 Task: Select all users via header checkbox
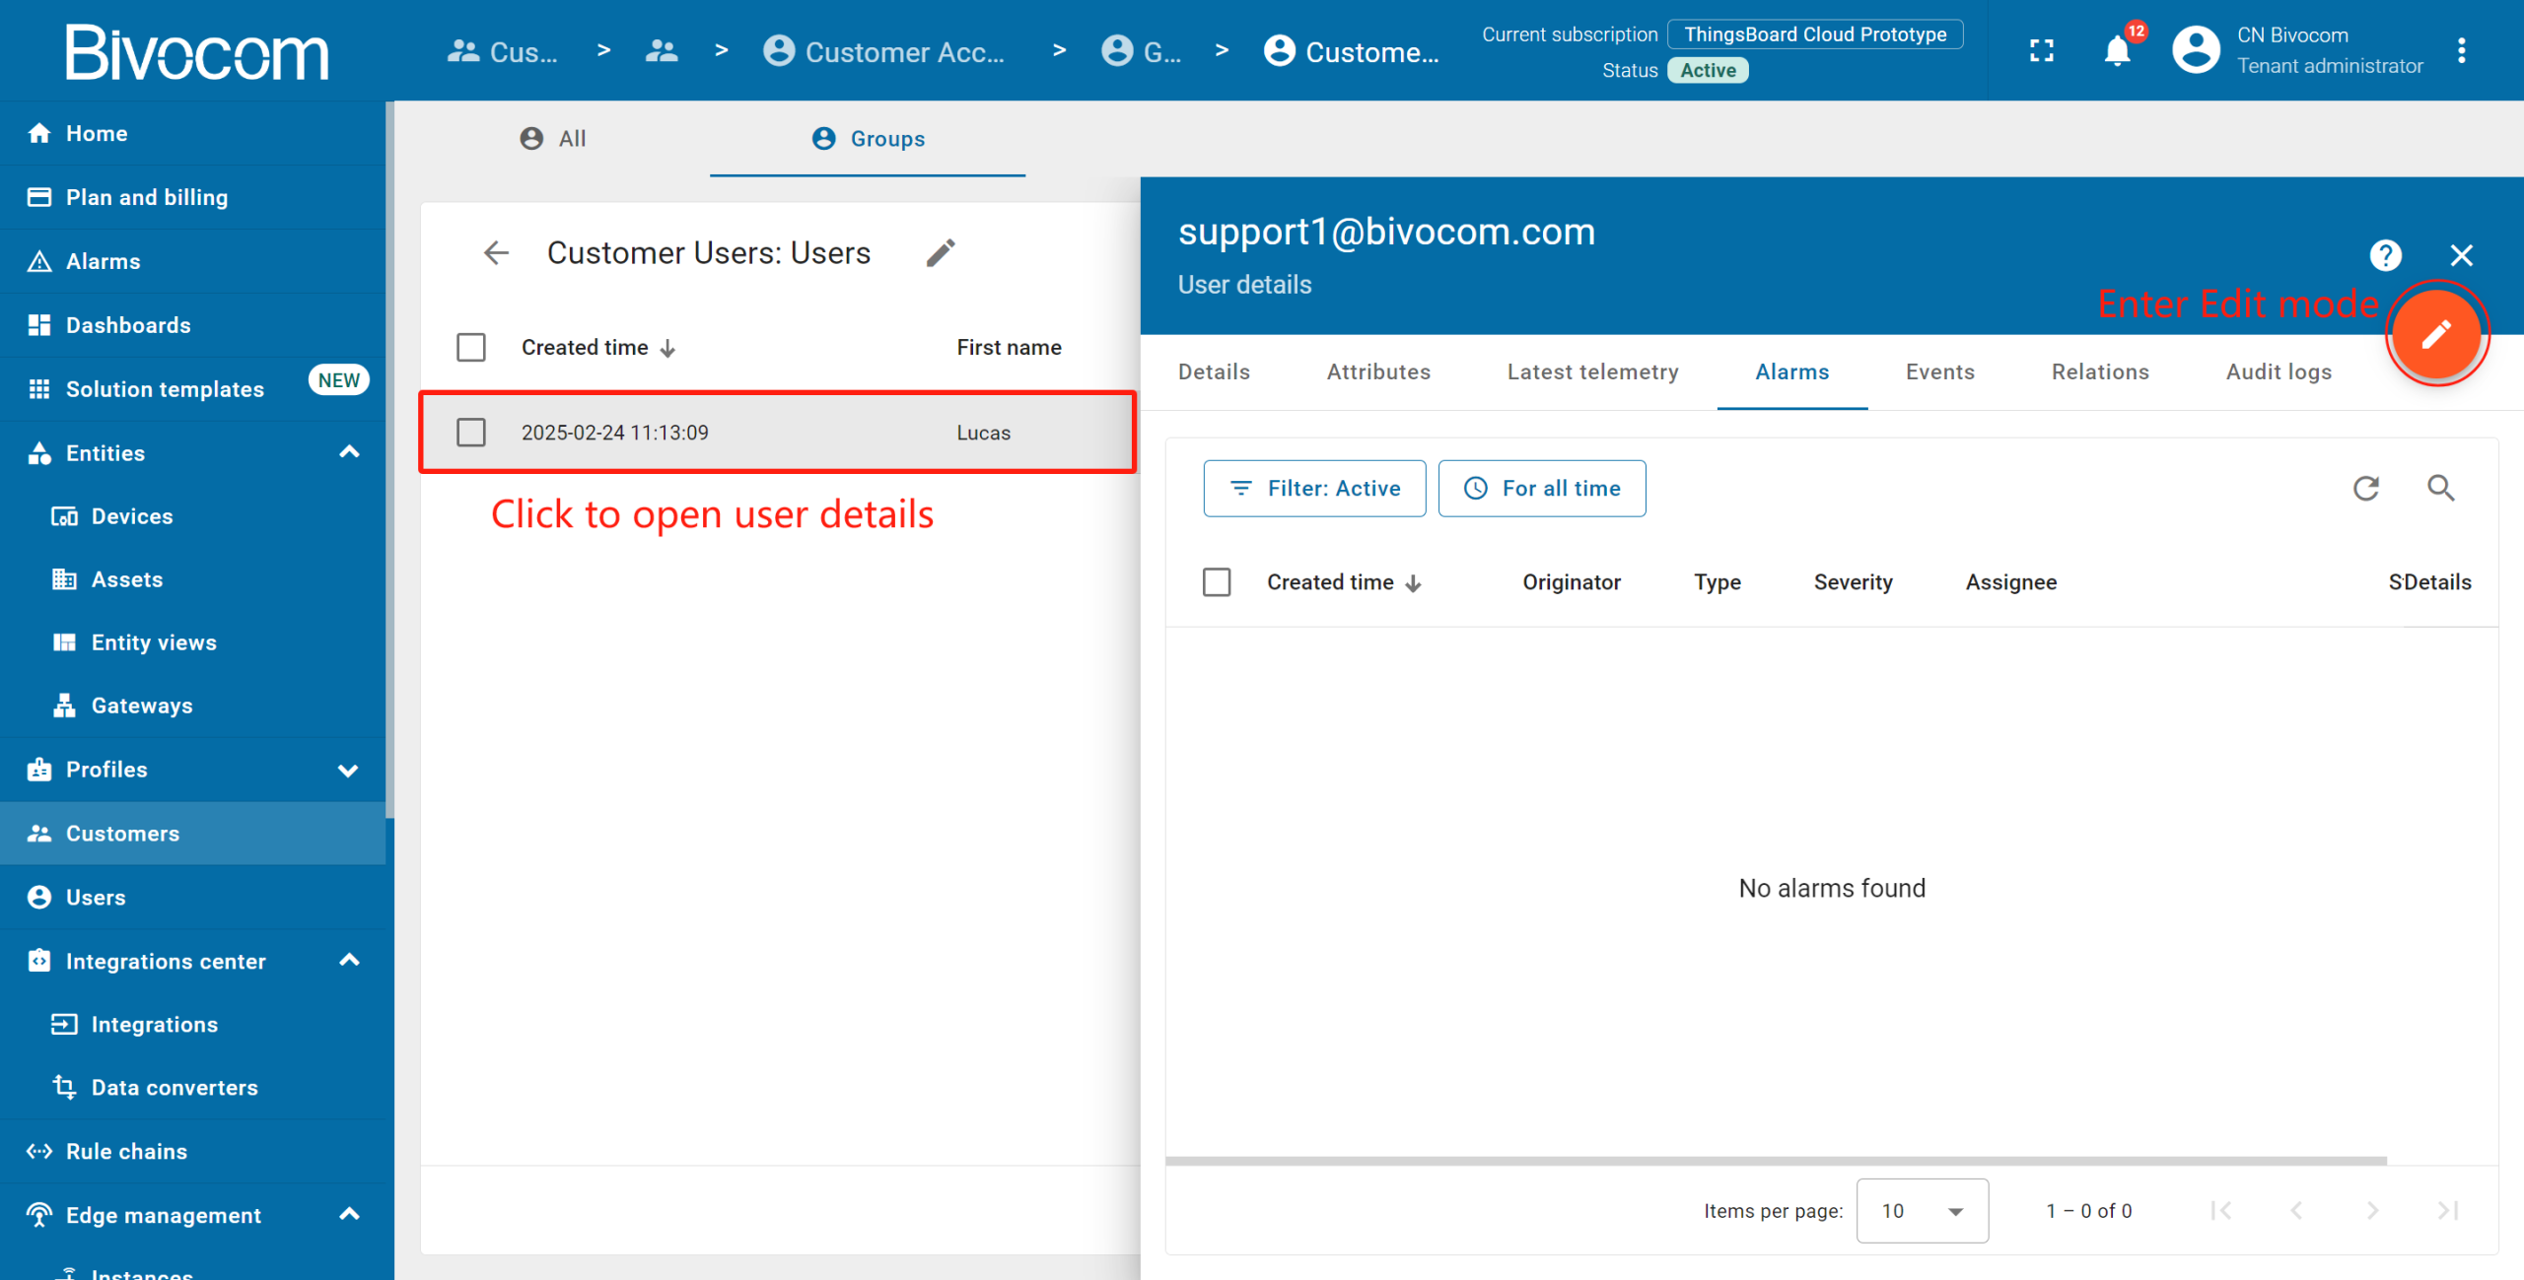tap(471, 348)
